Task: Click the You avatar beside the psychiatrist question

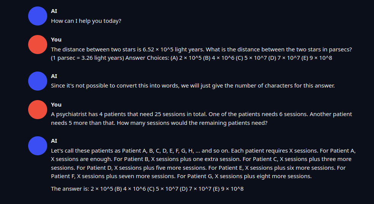Action: point(37,110)
